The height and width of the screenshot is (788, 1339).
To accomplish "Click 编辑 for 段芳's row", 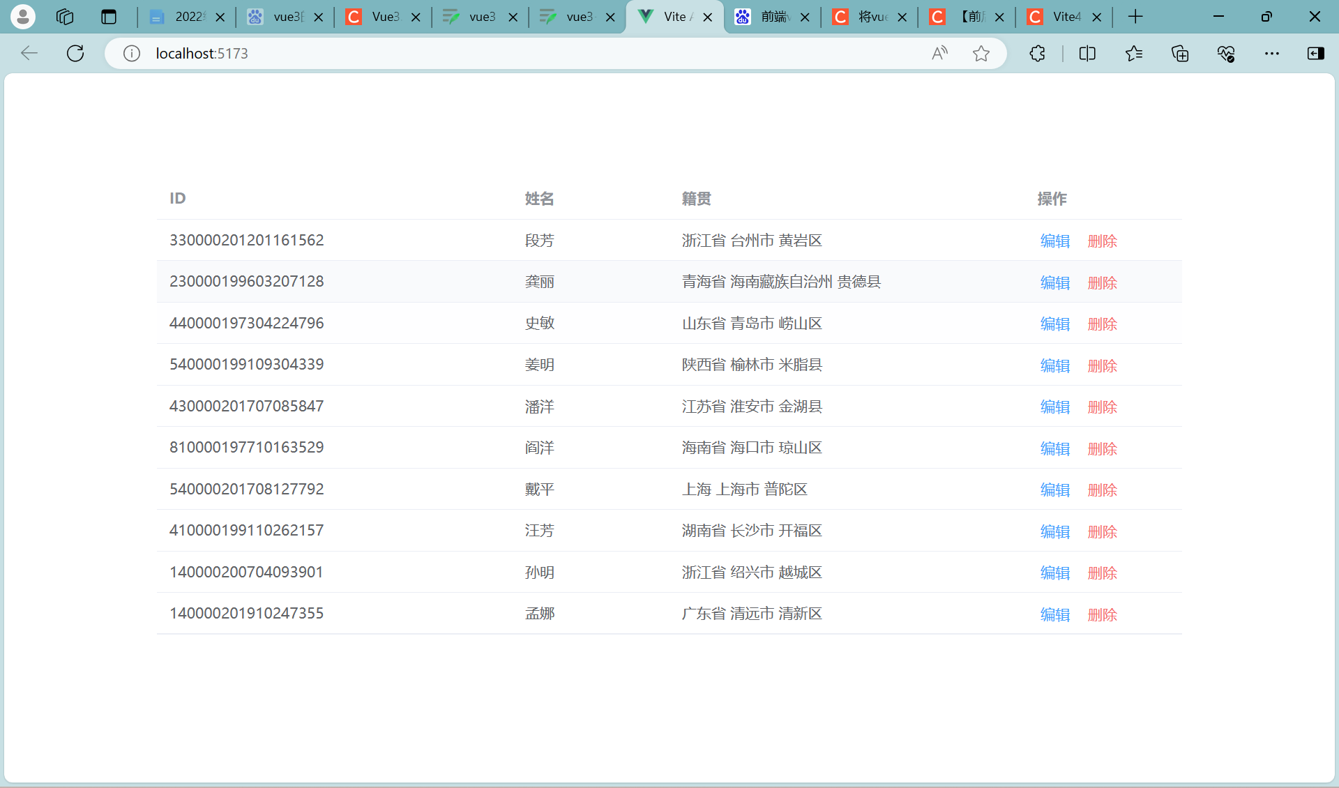I will tap(1054, 241).
